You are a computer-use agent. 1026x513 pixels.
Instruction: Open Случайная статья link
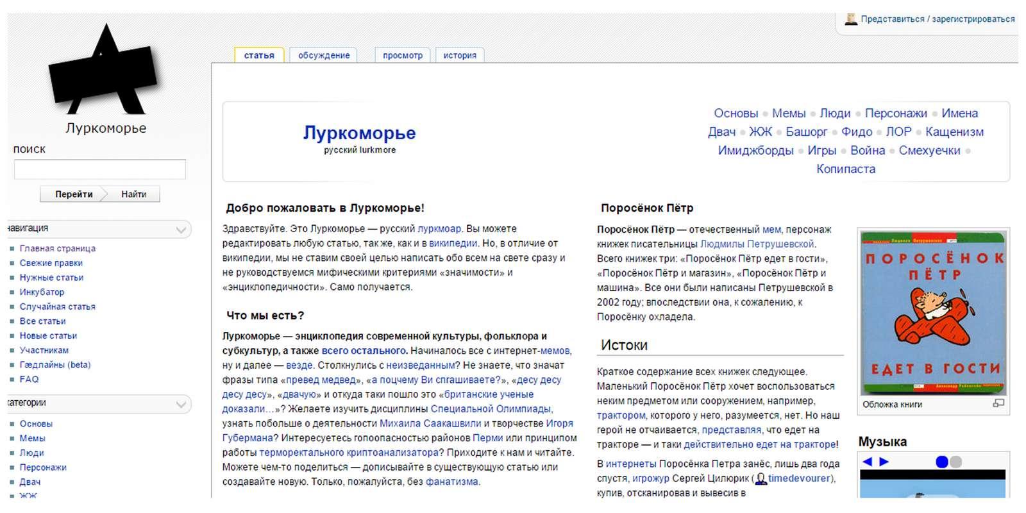click(58, 307)
